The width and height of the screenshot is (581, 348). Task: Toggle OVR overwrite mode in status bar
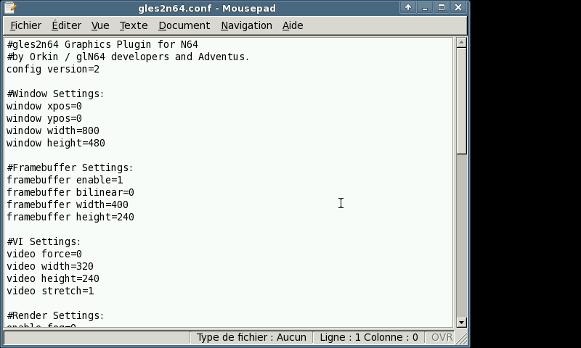click(x=442, y=337)
